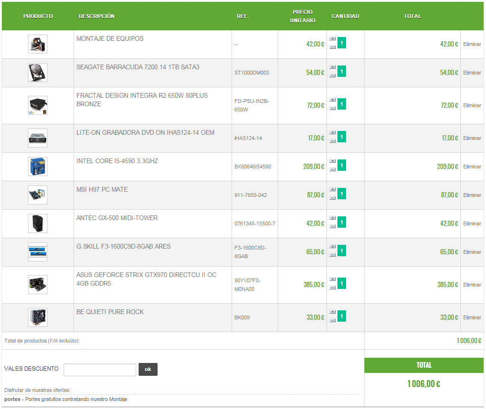486x409 pixels.
Task: View Antec GX-500 case thumbnail
Action: point(37,223)
